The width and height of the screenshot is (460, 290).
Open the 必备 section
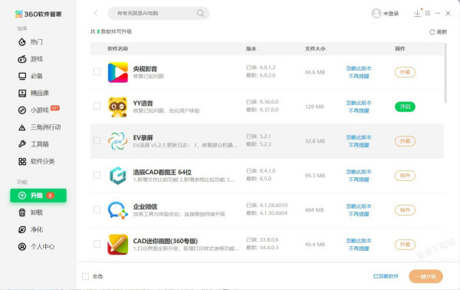(x=31, y=76)
